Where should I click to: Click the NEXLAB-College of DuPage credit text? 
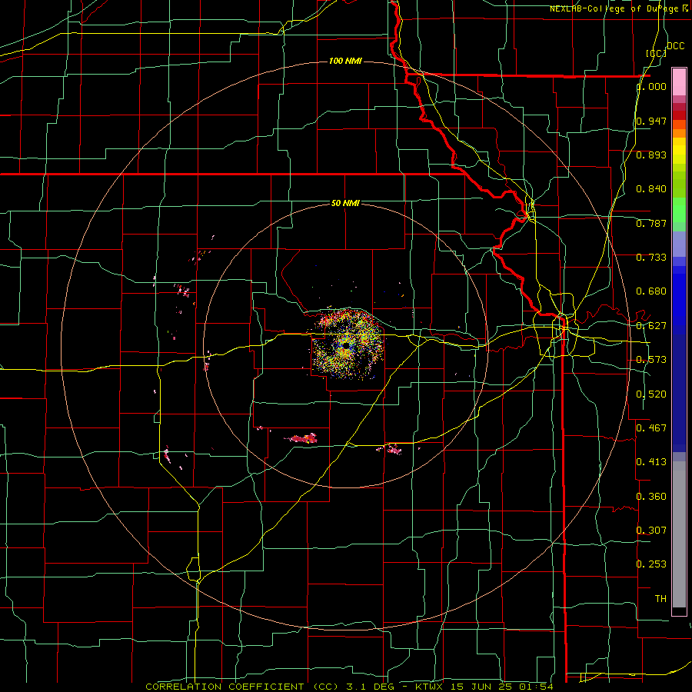click(619, 8)
